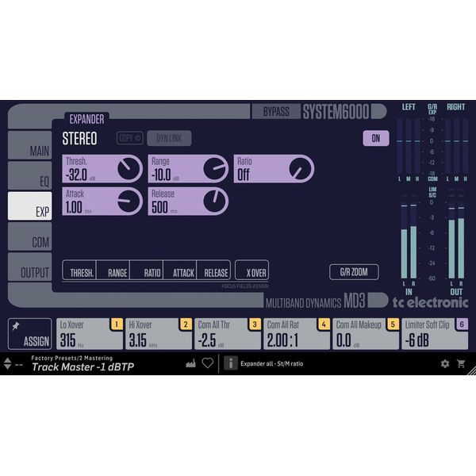Image resolution: width=476 pixels, height=476 pixels.
Task: Click the Ratio value Off
Action: 244,175
